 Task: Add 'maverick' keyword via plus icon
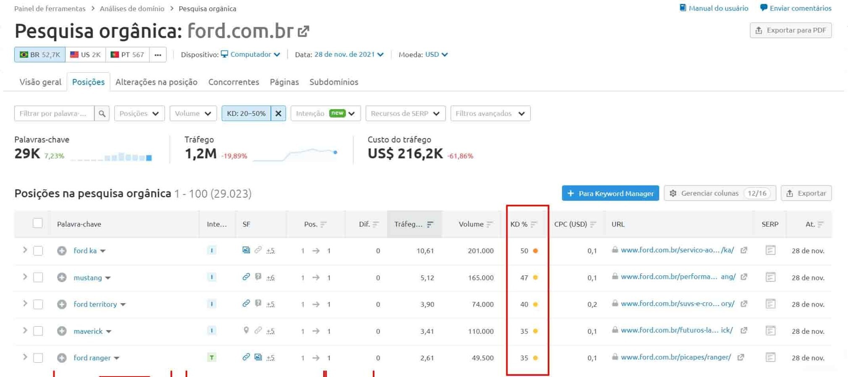pyautogui.click(x=62, y=331)
